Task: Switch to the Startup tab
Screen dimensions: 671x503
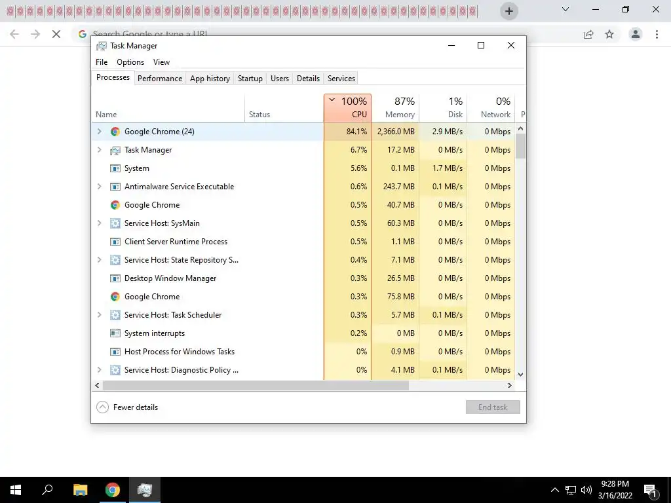Action: [x=250, y=79]
